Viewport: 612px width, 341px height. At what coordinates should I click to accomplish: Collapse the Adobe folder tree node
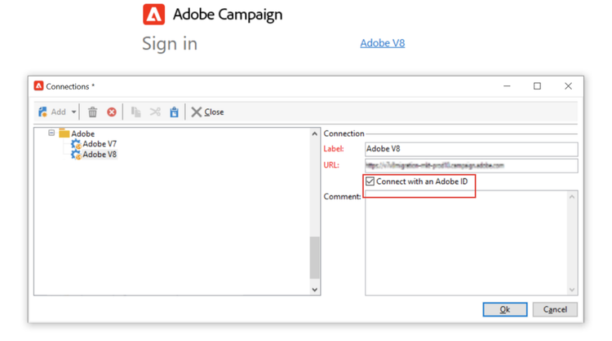(x=51, y=133)
